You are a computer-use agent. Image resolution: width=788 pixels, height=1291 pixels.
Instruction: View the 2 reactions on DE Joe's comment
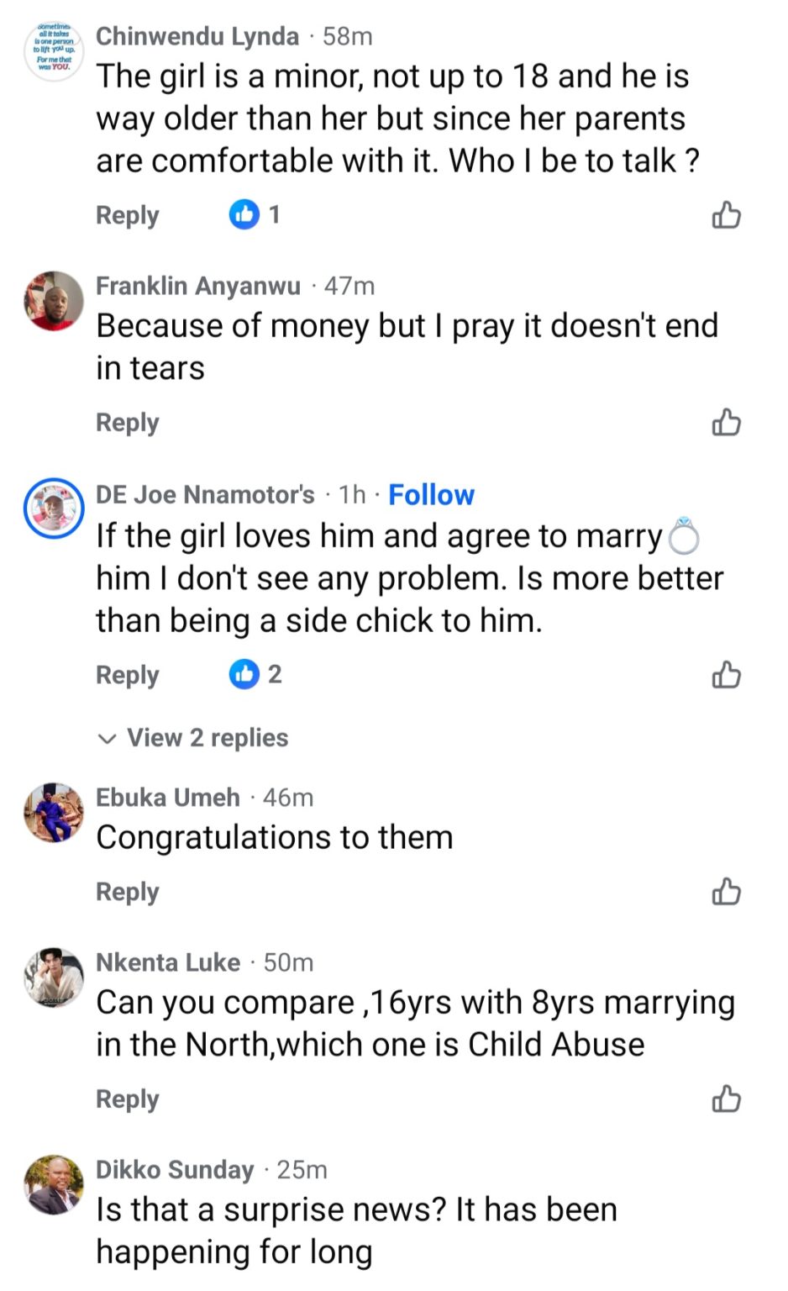click(x=255, y=674)
